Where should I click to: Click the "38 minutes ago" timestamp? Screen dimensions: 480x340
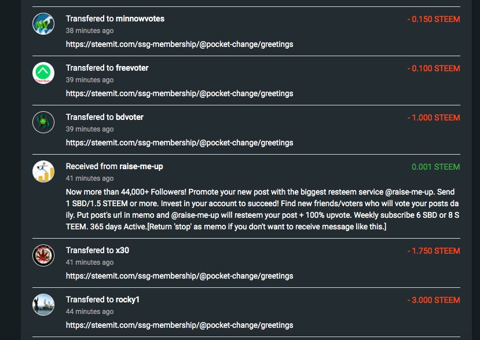click(90, 31)
